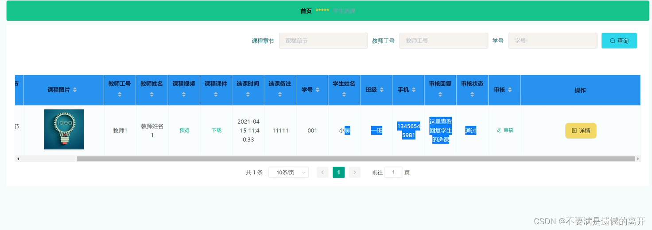Click the 学生选课 breadcrumb item
652x230 pixels.
(x=345, y=11)
